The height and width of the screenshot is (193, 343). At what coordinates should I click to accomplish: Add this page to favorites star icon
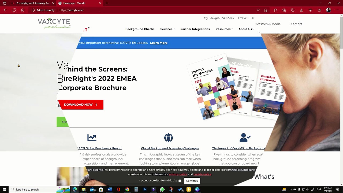pos(266,10)
